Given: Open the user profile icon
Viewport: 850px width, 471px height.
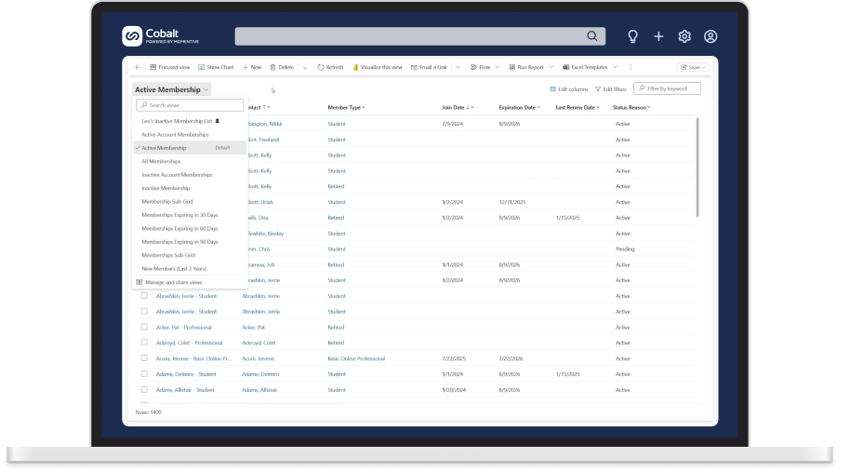Looking at the screenshot, I should coord(711,36).
